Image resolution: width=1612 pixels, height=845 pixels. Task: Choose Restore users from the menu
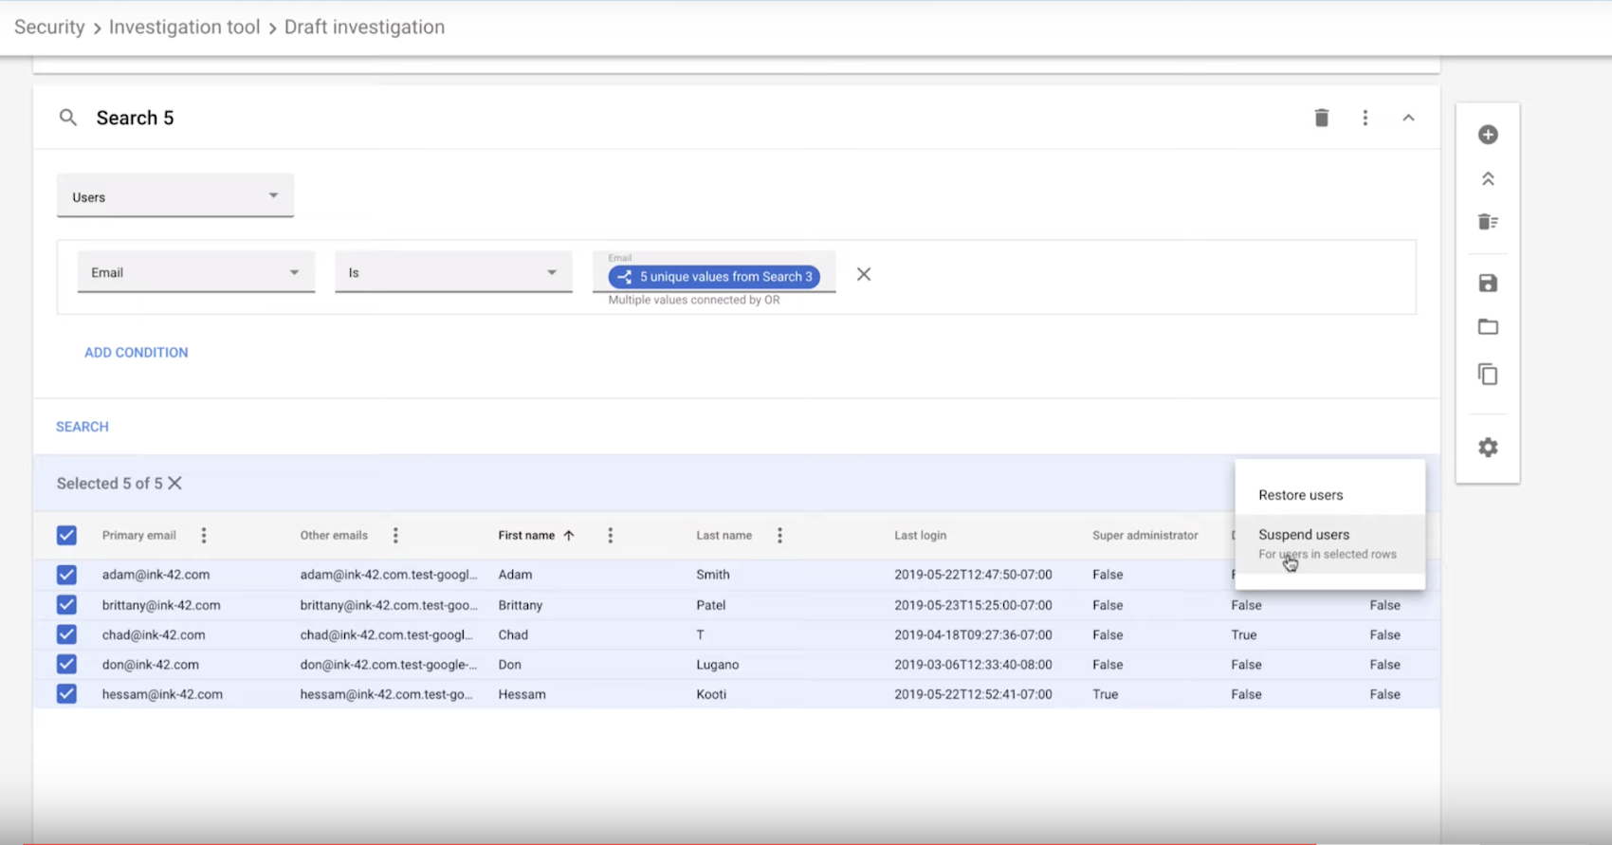coord(1329,495)
